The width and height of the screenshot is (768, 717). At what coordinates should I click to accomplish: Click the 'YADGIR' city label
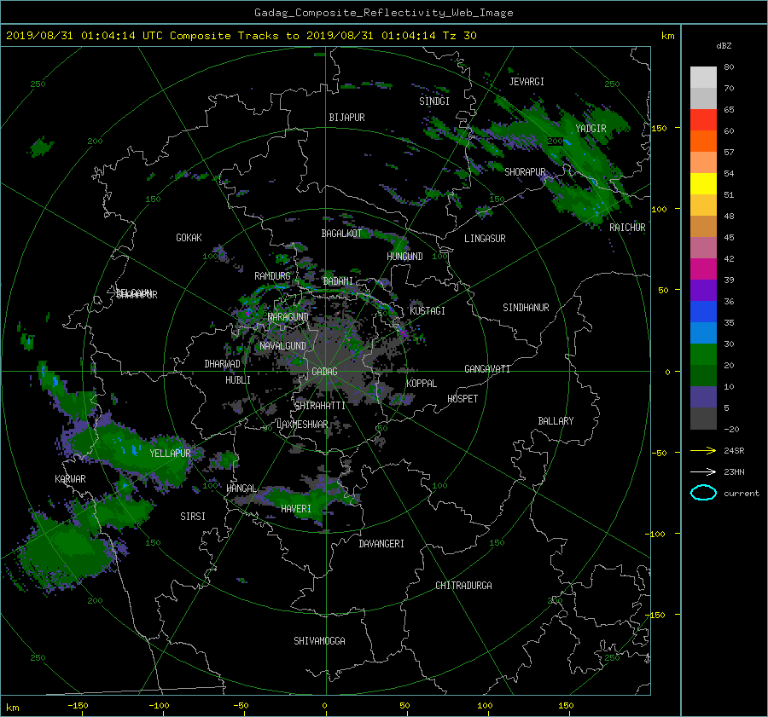pos(591,129)
